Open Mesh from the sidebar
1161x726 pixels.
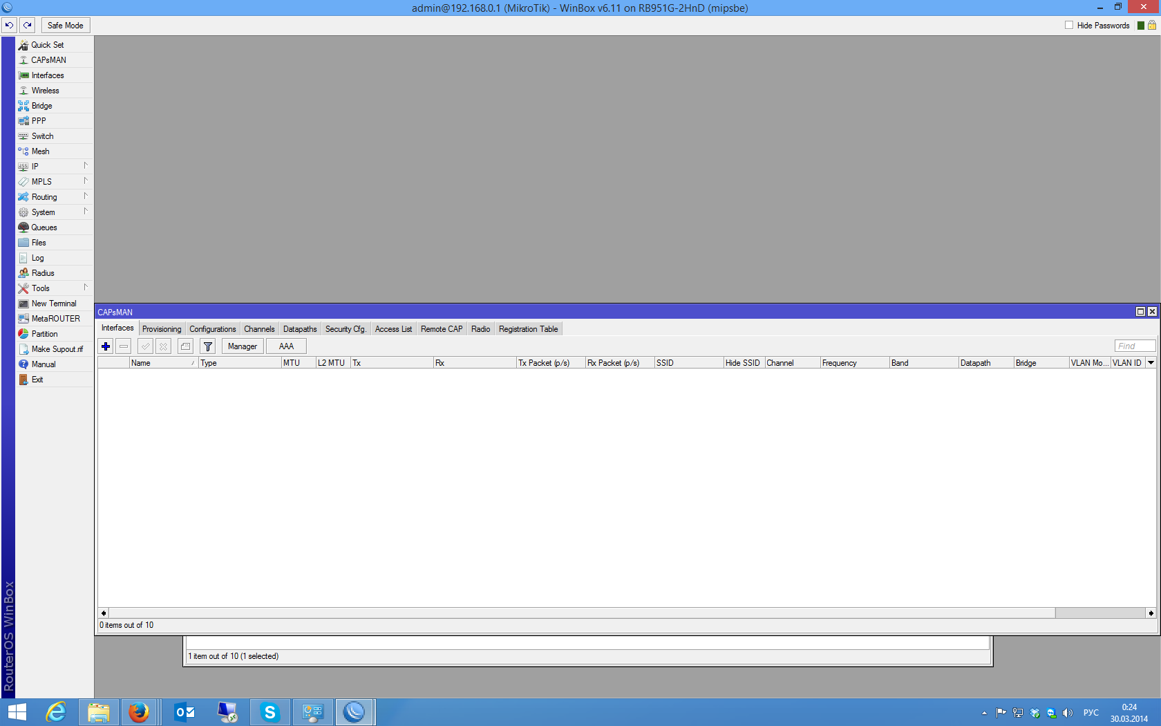55,151
